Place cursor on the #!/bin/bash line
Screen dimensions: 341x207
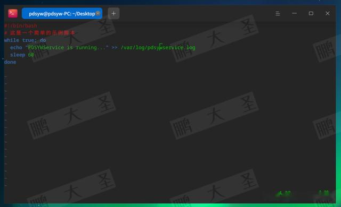click(21, 25)
